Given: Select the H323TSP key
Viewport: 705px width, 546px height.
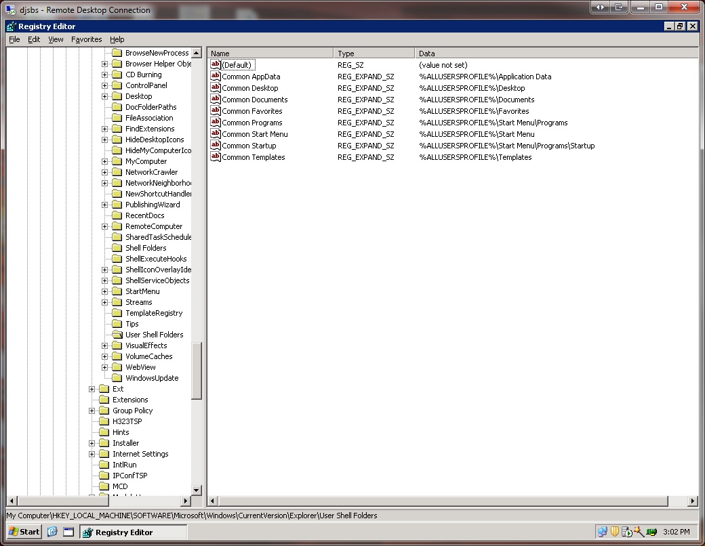Looking at the screenshot, I should (x=127, y=421).
